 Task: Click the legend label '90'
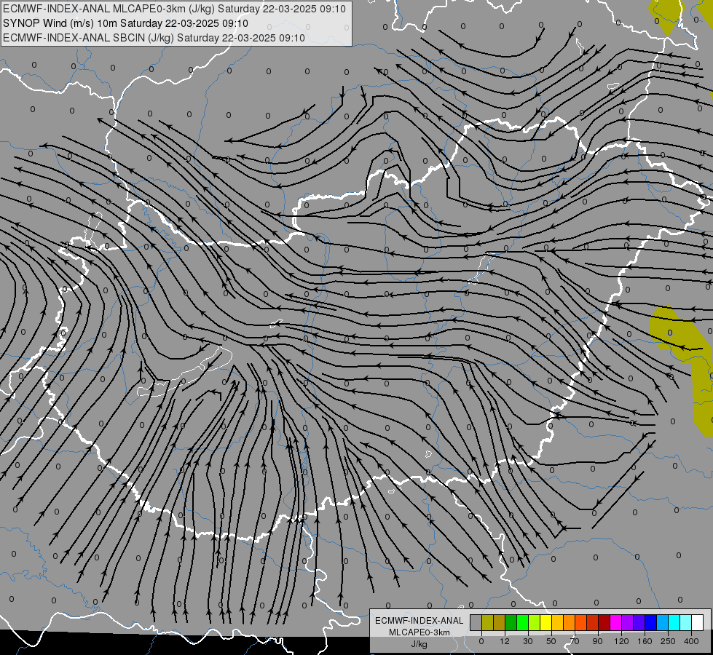(x=597, y=641)
